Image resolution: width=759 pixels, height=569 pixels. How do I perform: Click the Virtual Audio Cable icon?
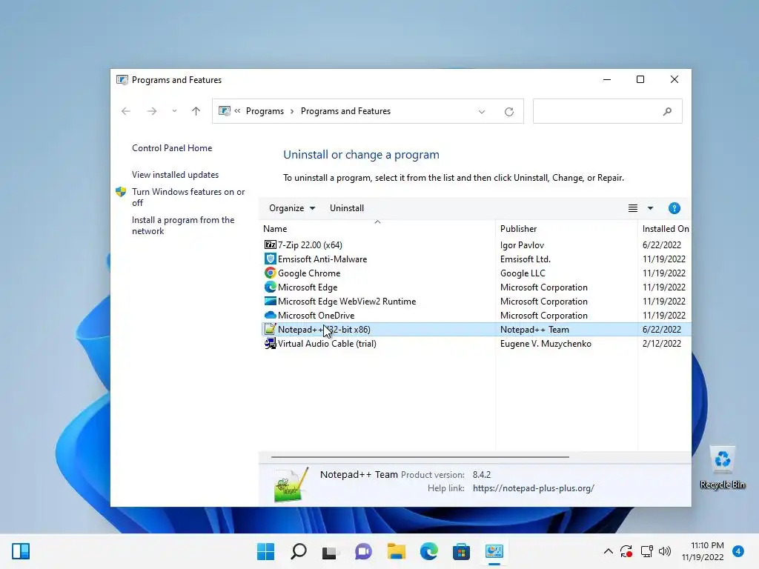(x=270, y=343)
